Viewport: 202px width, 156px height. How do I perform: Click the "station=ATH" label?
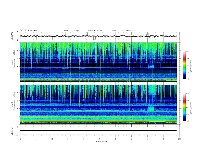click(x=95, y=31)
